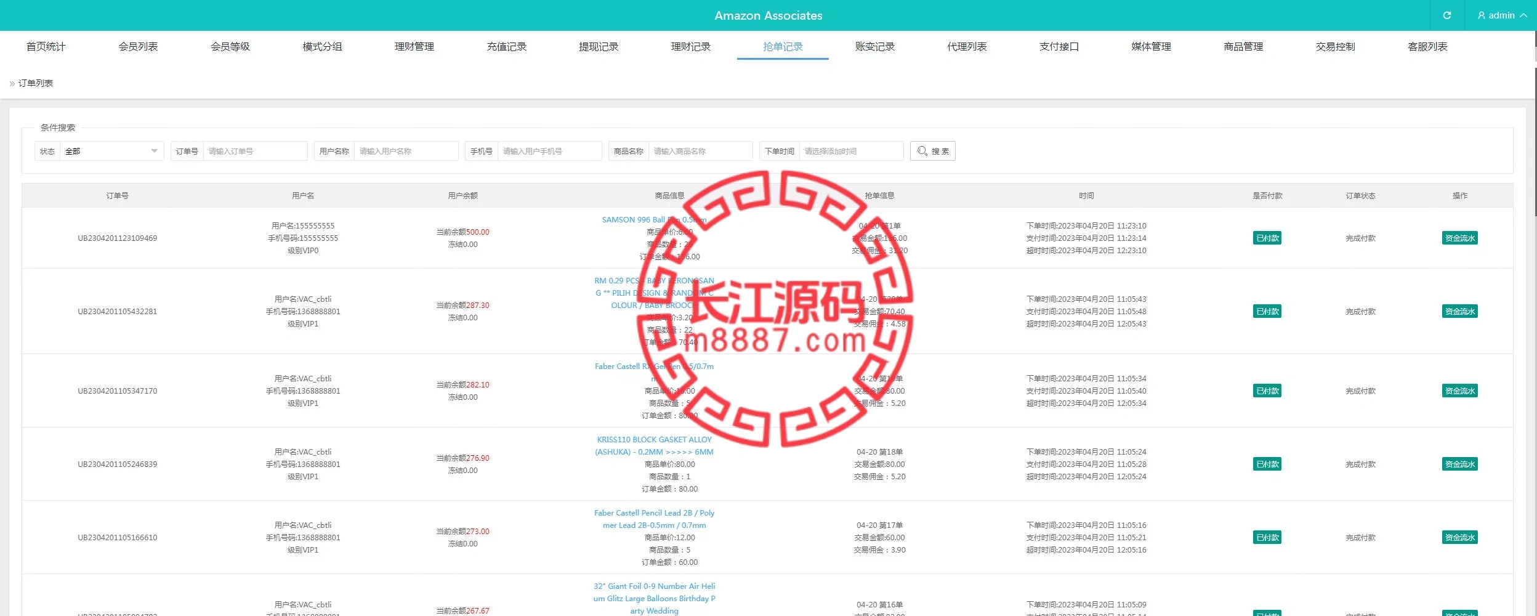
Task: Switch to 会员等级 tab
Action: coord(230,47)
